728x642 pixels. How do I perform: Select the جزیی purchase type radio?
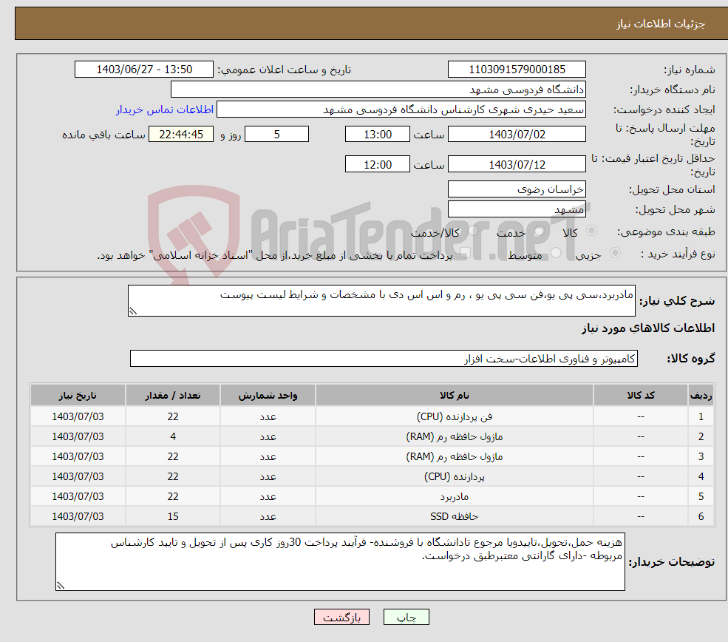(615, 253)
